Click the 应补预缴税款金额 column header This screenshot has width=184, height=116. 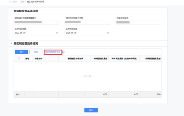point(150,59)
